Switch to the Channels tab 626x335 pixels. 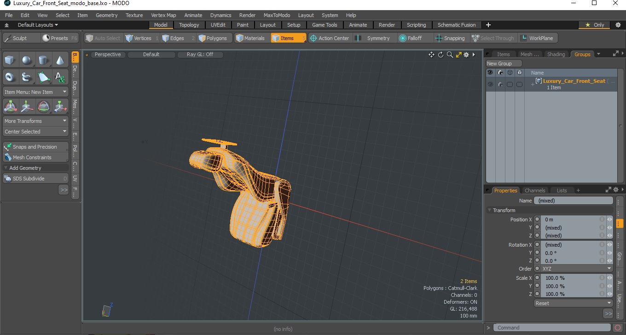pyautogui.click(x=535, y=191)
